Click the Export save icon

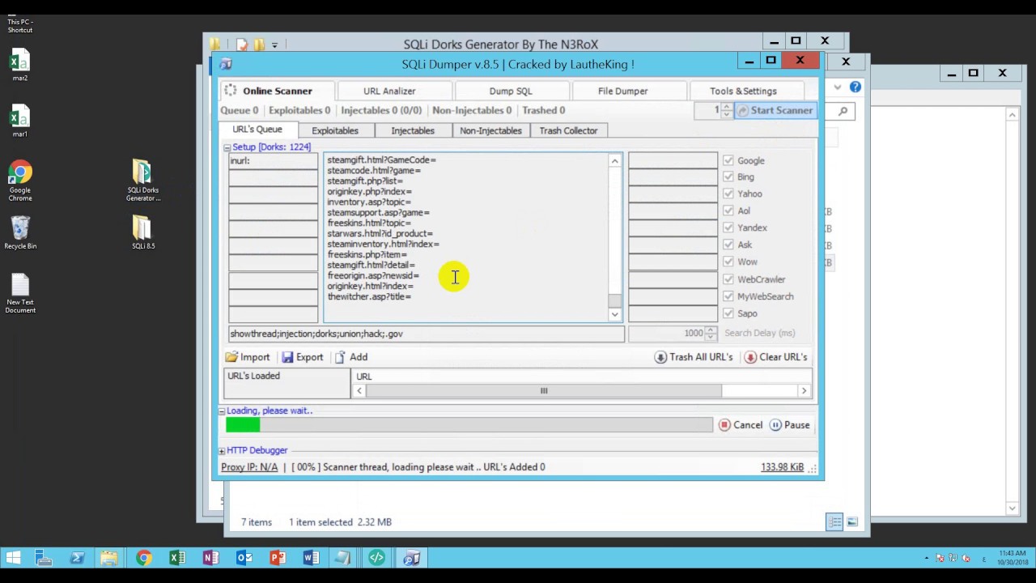[287, 357]
